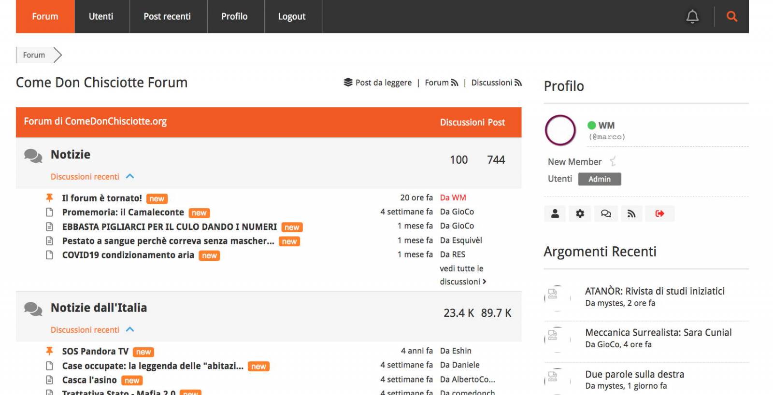Click the avatar next to Meccanica Surrealista topic
This screenshot has width=773, height=395.
coord(557,339)
